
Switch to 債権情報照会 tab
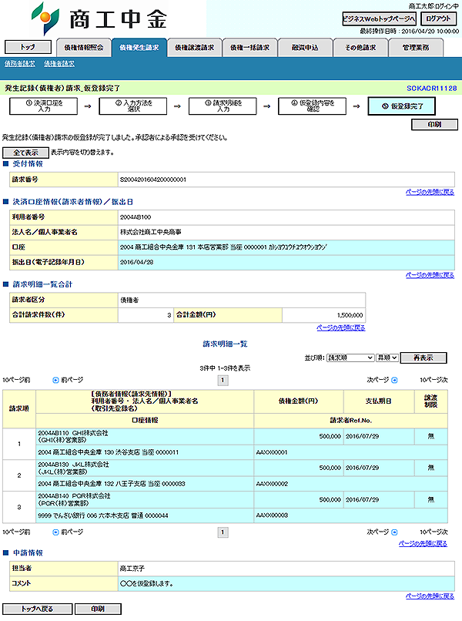coord(83,48)
